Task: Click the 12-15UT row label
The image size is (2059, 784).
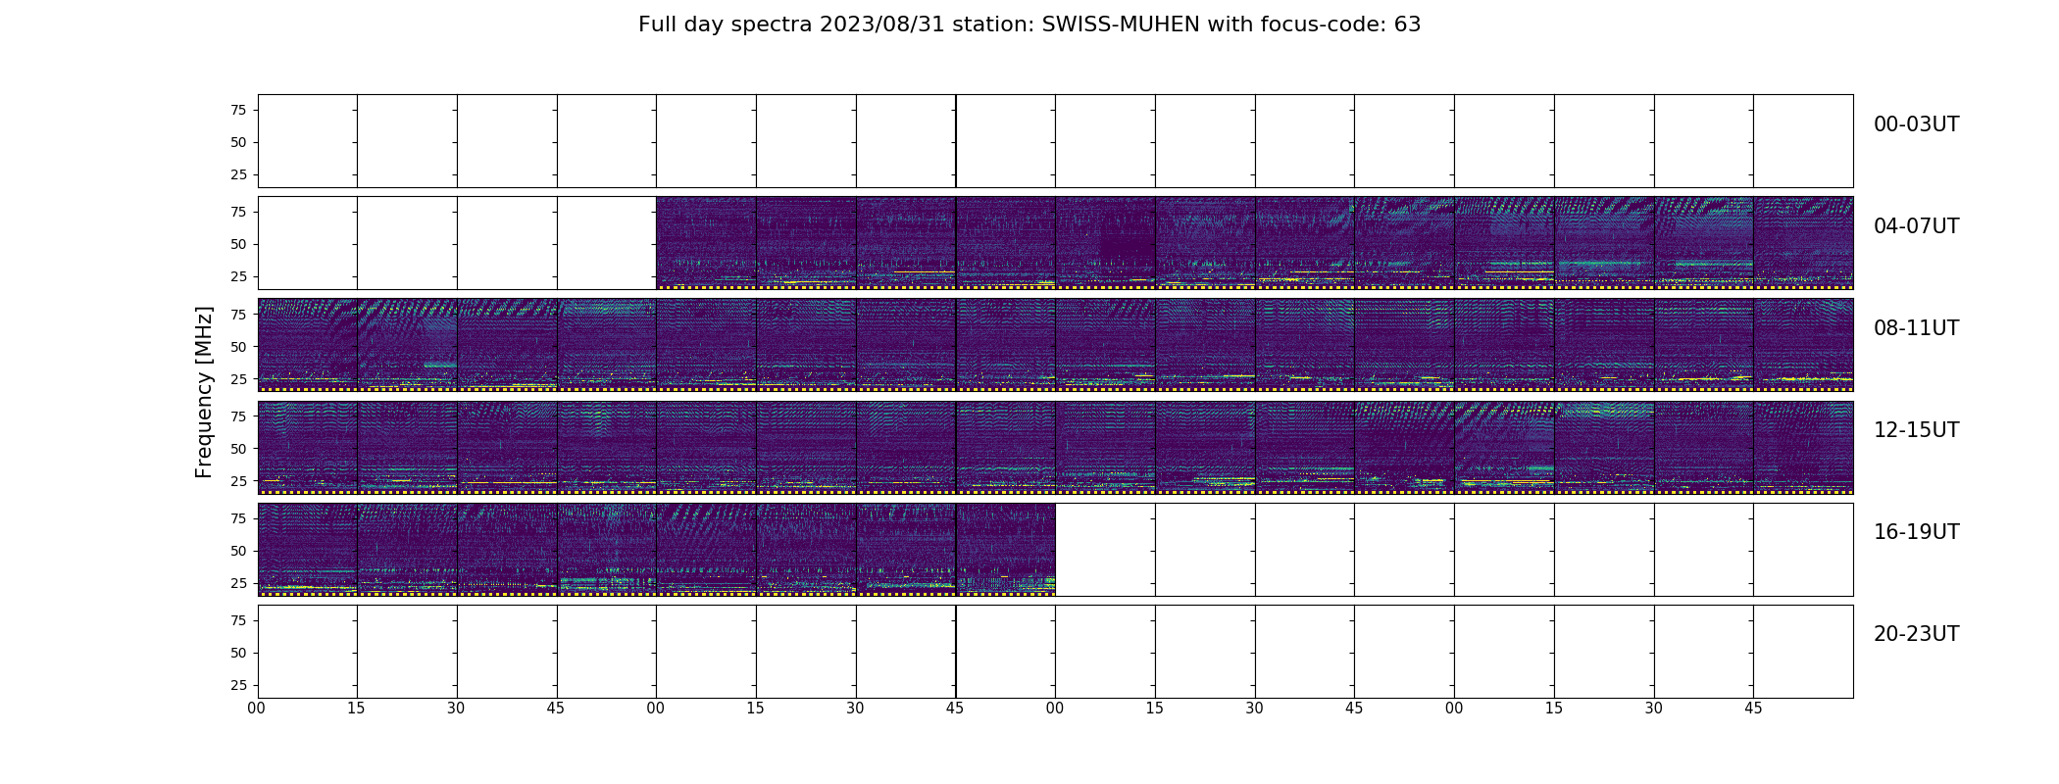Action: tap(1916, 430)
